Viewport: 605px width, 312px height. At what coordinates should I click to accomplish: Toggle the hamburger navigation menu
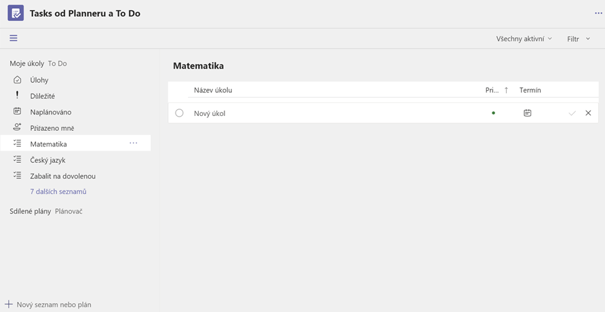(x=14, y=39)
